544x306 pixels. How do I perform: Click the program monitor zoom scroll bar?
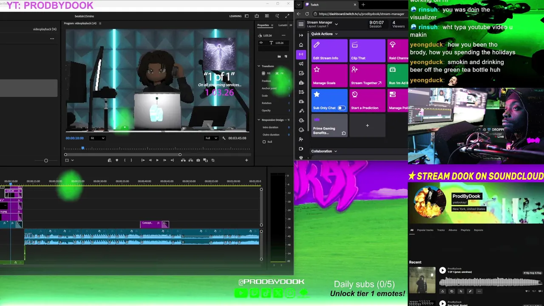[123, 155]
